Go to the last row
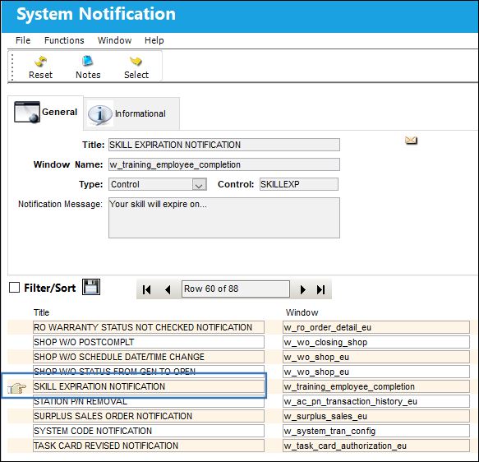This screenshot has height=462, width=479. [x=320, y=289]
